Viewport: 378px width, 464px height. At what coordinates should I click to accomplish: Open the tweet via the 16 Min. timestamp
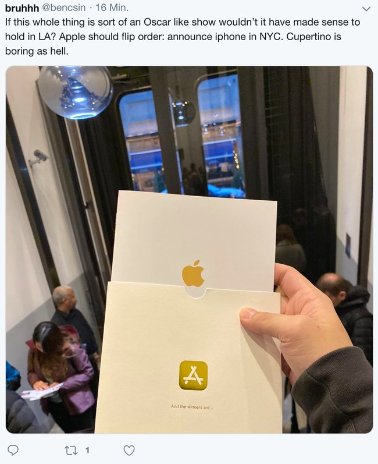coord(112,8)
